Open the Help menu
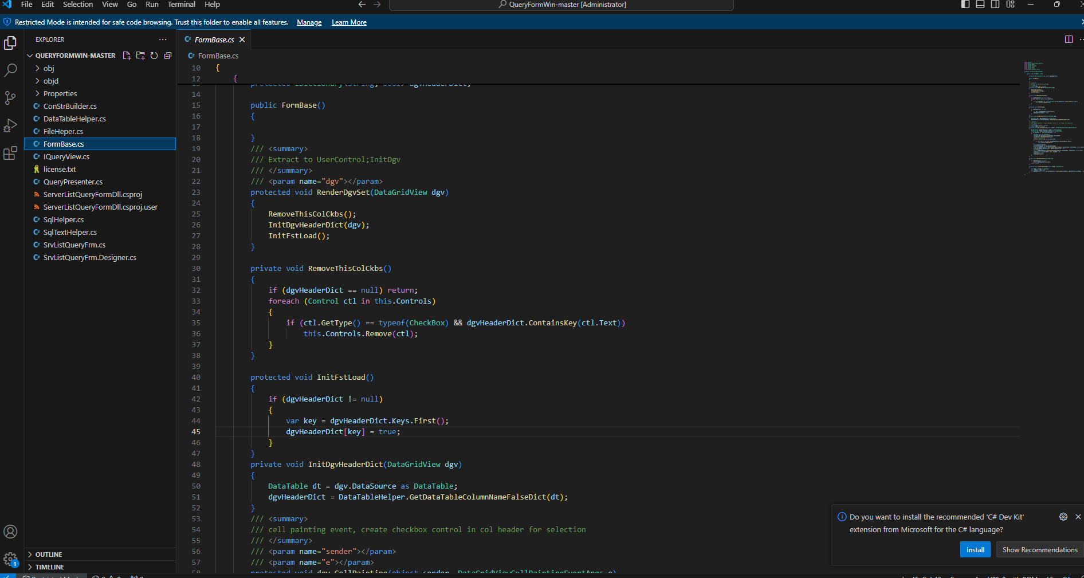 [213, 5]
